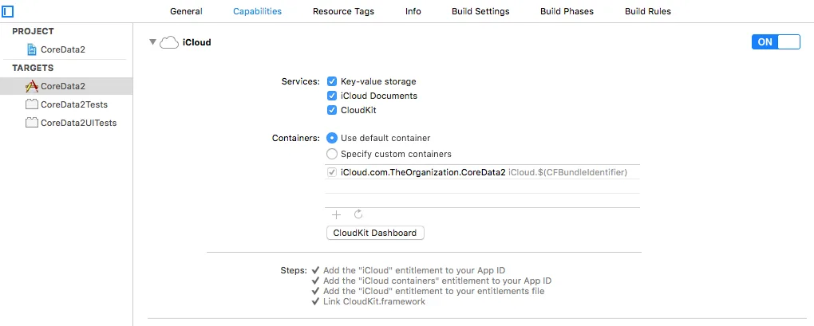Screen dimensions: 814x326
Task: Click the TARGETS section header
Action: click(x=33, y=68)
